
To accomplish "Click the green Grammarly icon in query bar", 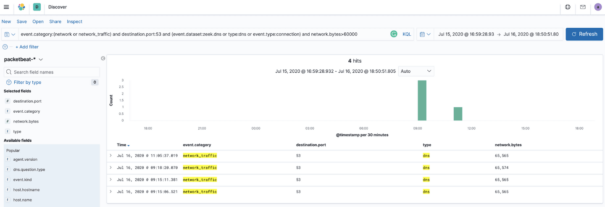I will pos(394,34).
